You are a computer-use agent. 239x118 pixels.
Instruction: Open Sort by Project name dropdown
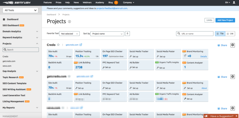(107, 34)
